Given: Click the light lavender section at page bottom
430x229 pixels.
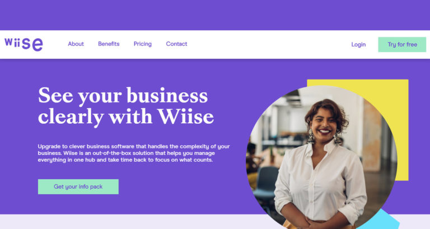Looking at the screenshot, I should (123, 222).
